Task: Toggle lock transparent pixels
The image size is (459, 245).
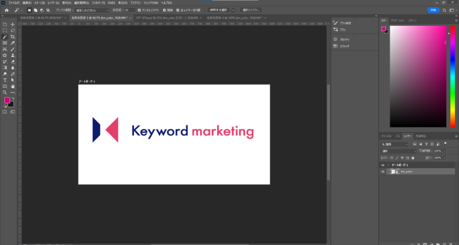Action: click(391, 158)
